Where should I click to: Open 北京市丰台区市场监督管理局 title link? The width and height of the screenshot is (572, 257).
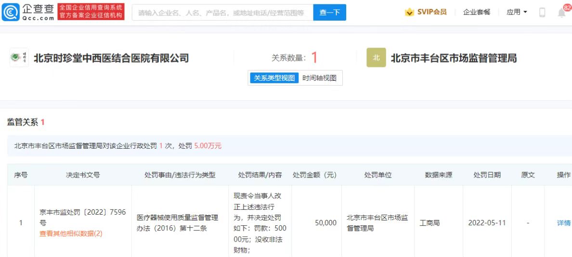(x=454, y=58)
